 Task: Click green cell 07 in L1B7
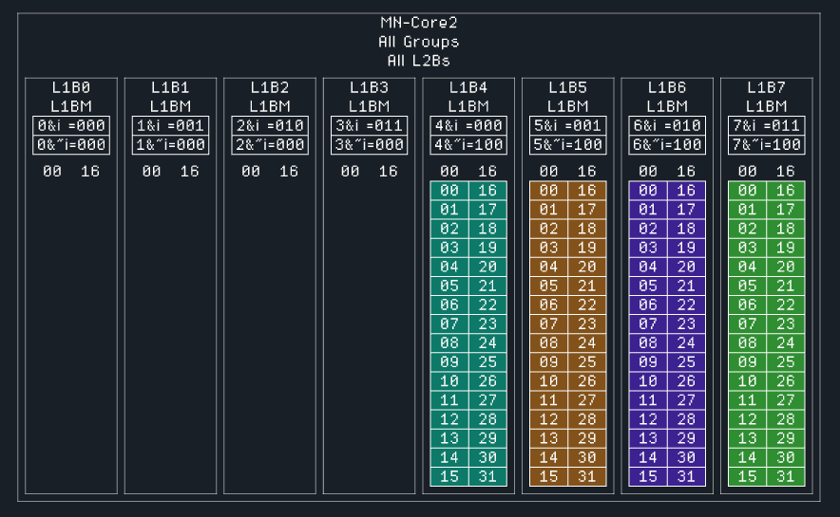tap(747, 324)
